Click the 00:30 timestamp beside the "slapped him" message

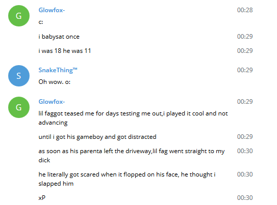[245, 174]
